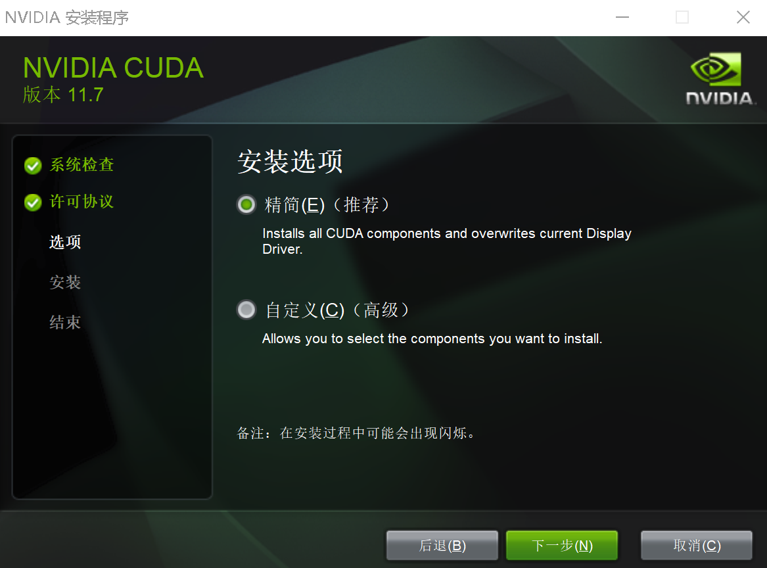Screen dimensions: 767x568
Task: Click the express install description text
Action: (447, 241)
